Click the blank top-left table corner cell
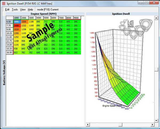The image size is (160, 129). tap(10, 18)
